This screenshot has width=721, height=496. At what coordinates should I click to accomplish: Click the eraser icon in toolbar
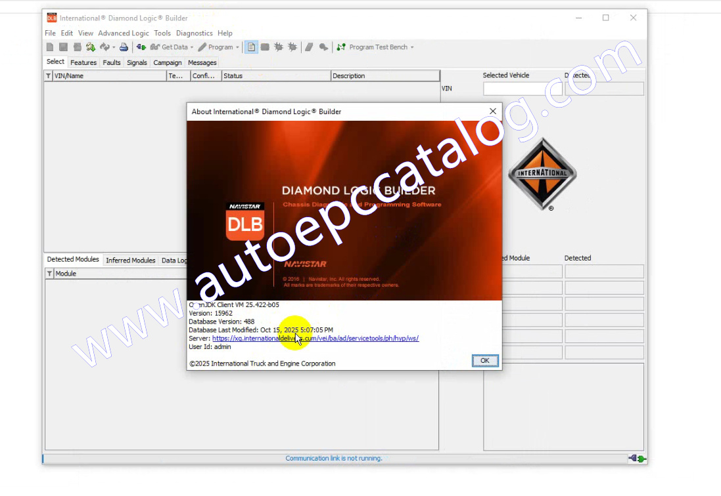[x=309, y=47]
